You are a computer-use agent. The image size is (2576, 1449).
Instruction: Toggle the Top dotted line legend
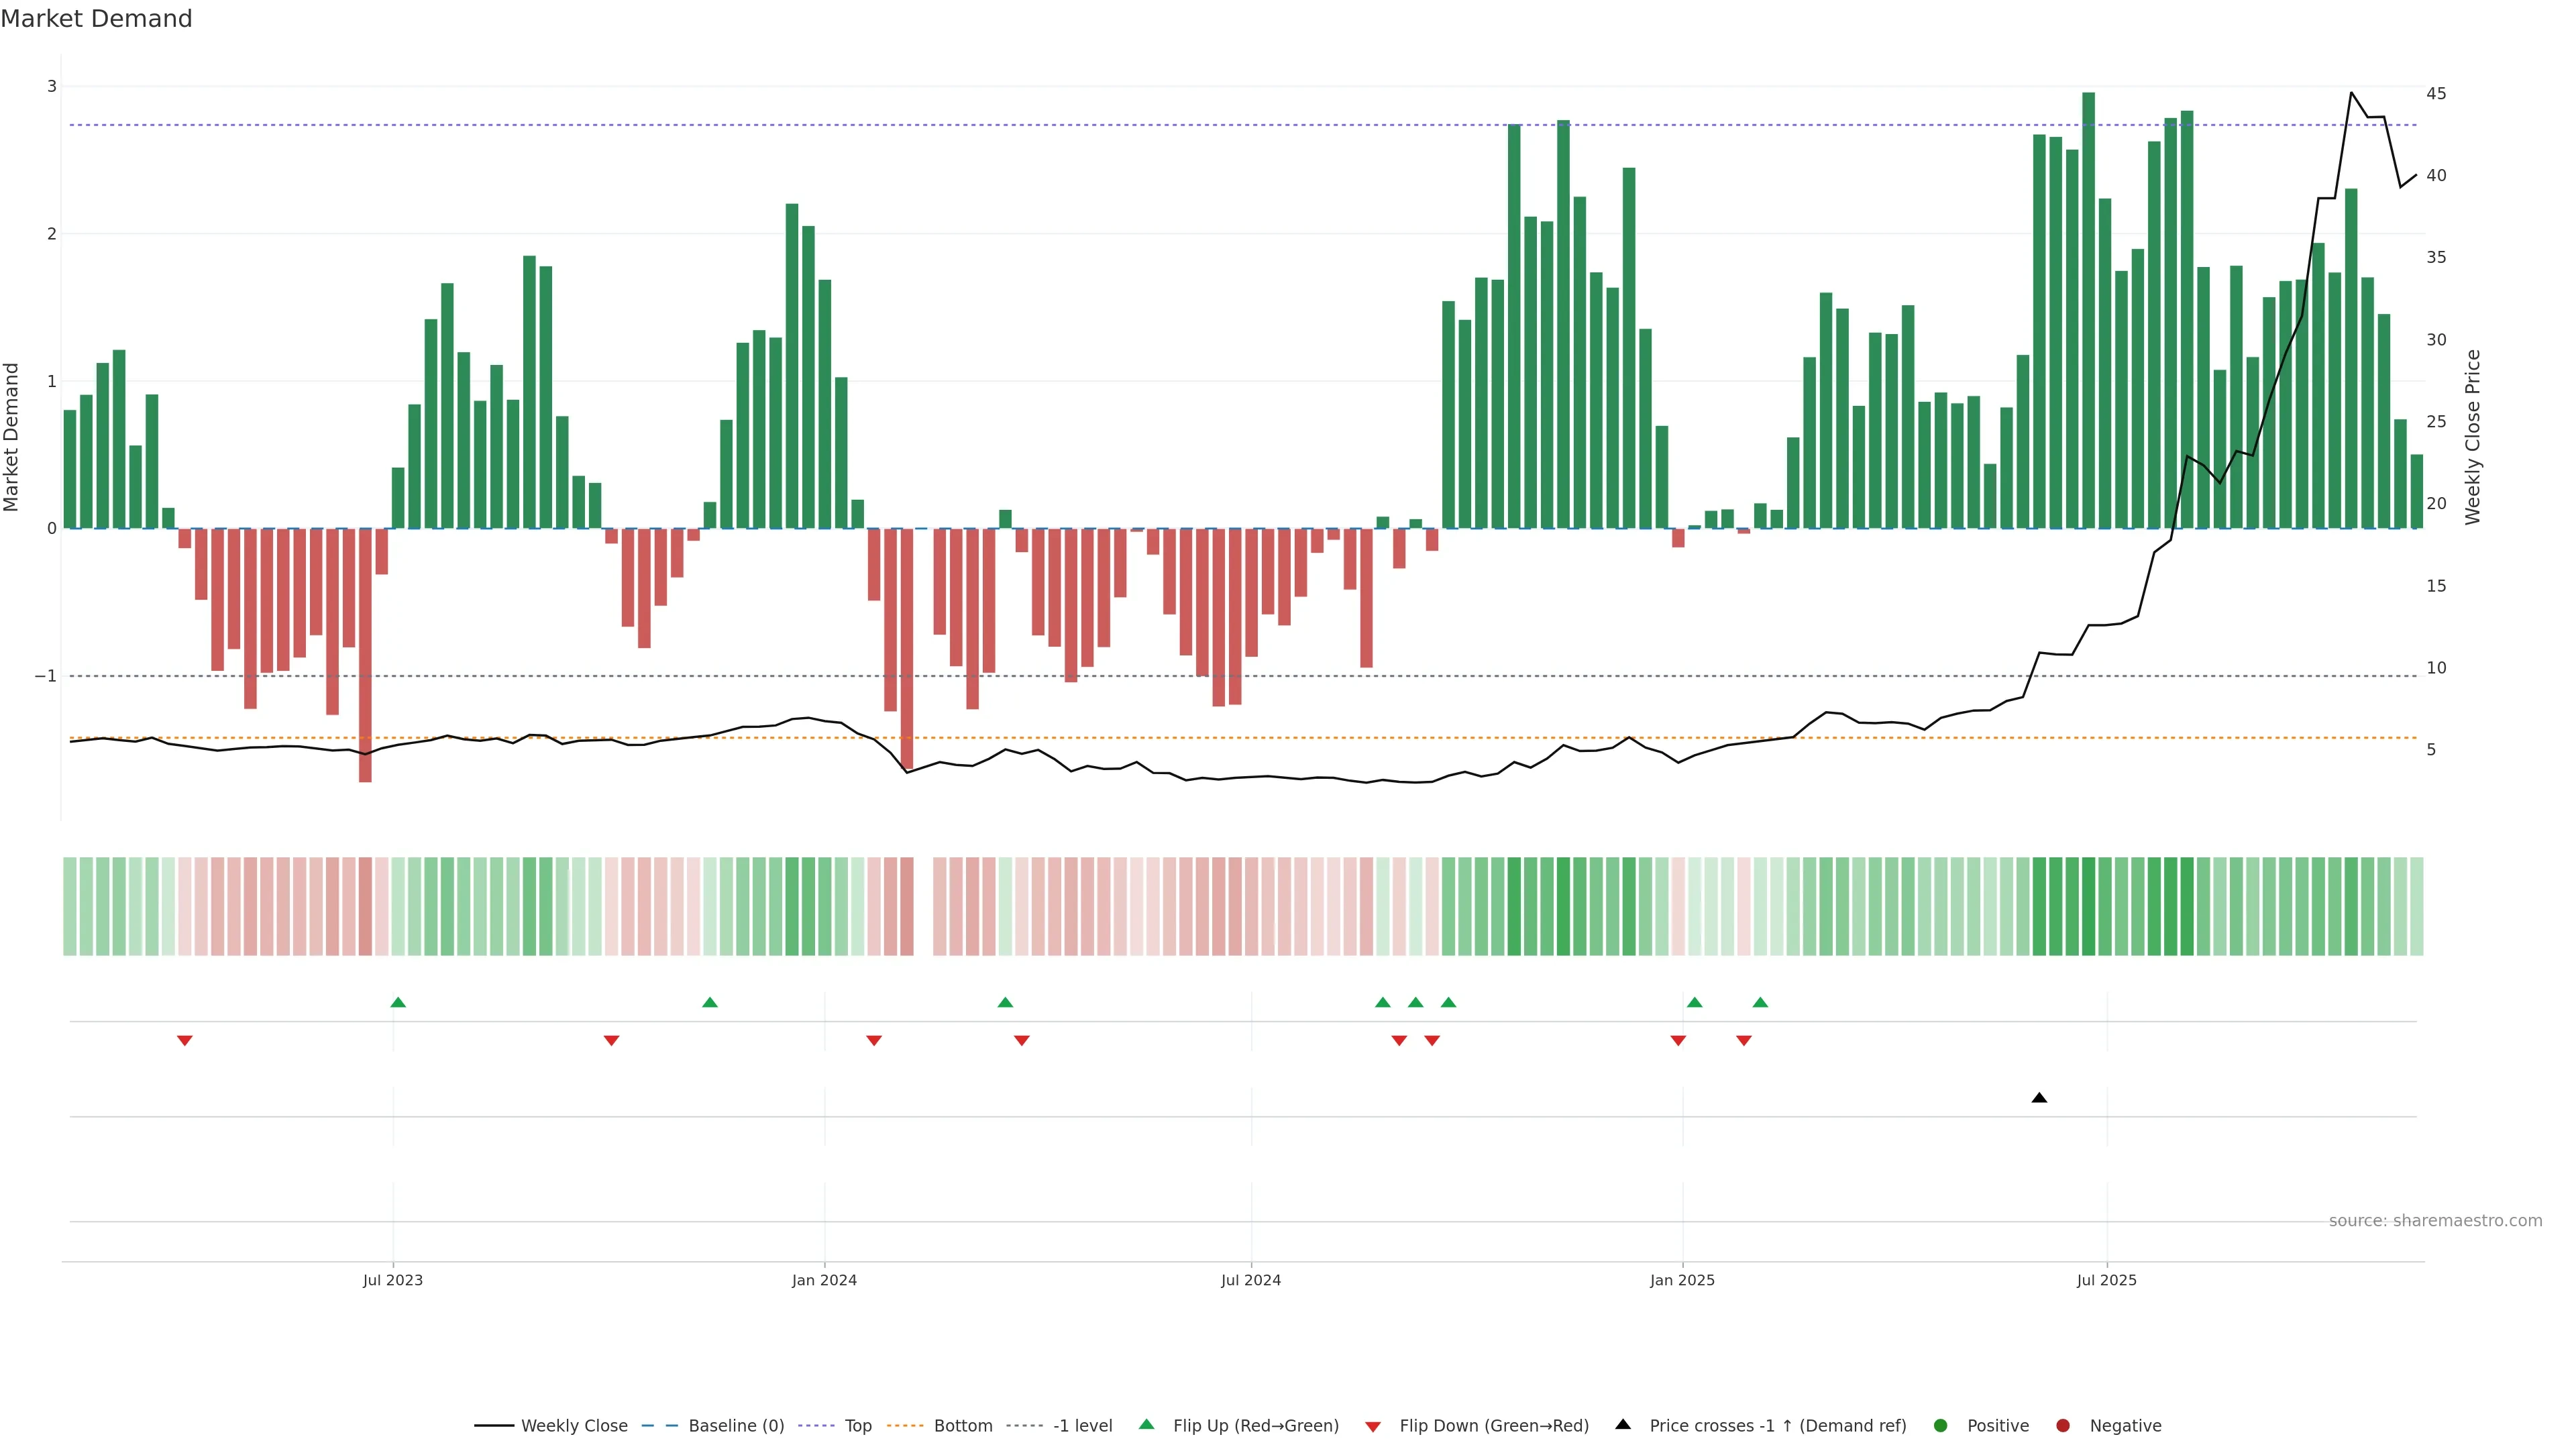point(857,1425)
